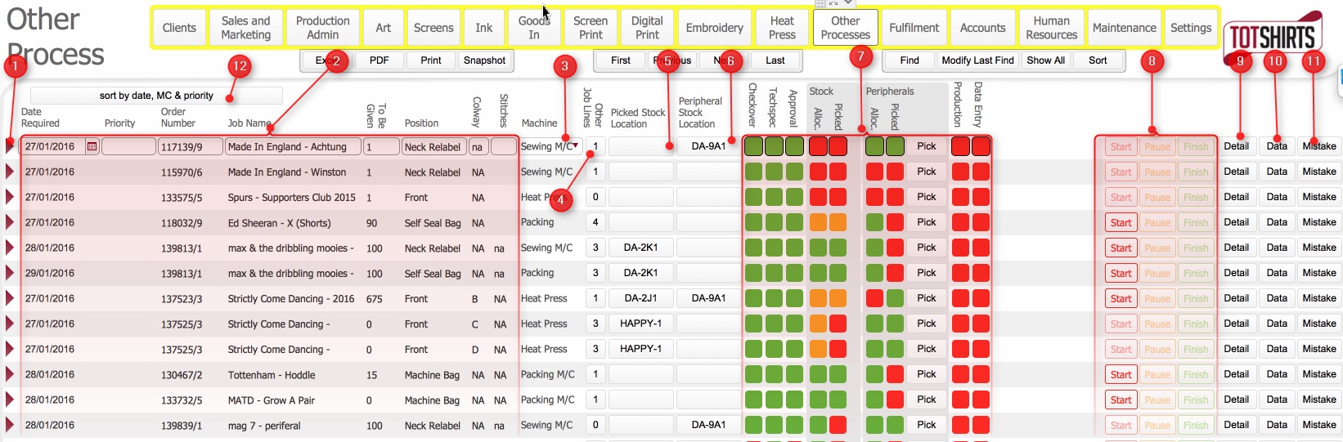1343x442 pixels.
Task: Open Machine dropdown showing Sewing M/C in first row
Action: pyautogui.click(x=576, y=146)
